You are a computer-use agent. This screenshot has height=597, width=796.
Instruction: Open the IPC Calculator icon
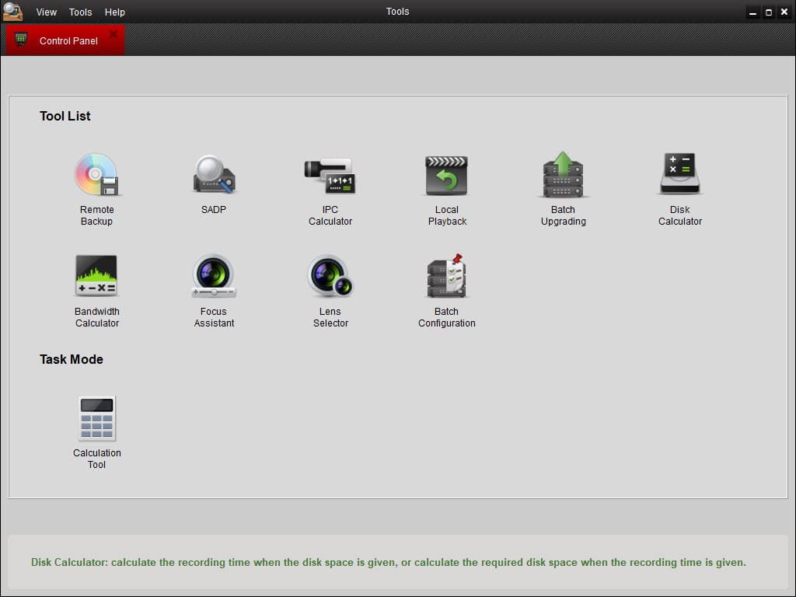330,174
